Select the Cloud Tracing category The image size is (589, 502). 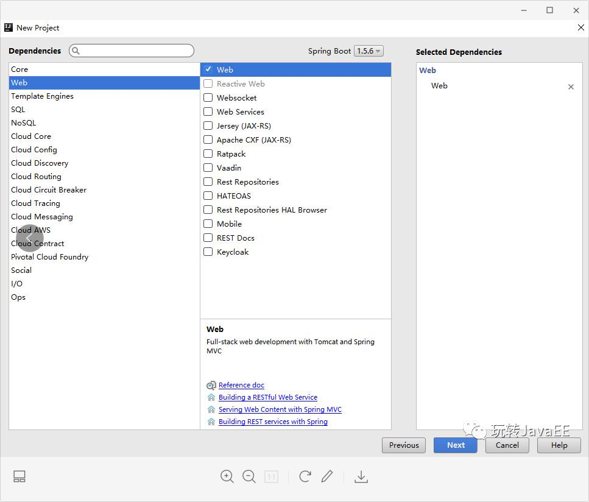tap(104, 203)
